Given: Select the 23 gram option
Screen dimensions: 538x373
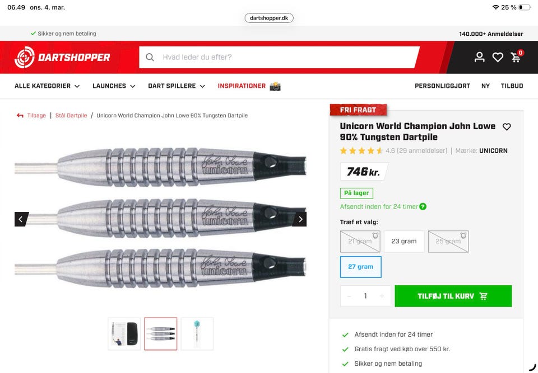Looking at the screenshot, I should click(404, 242).
